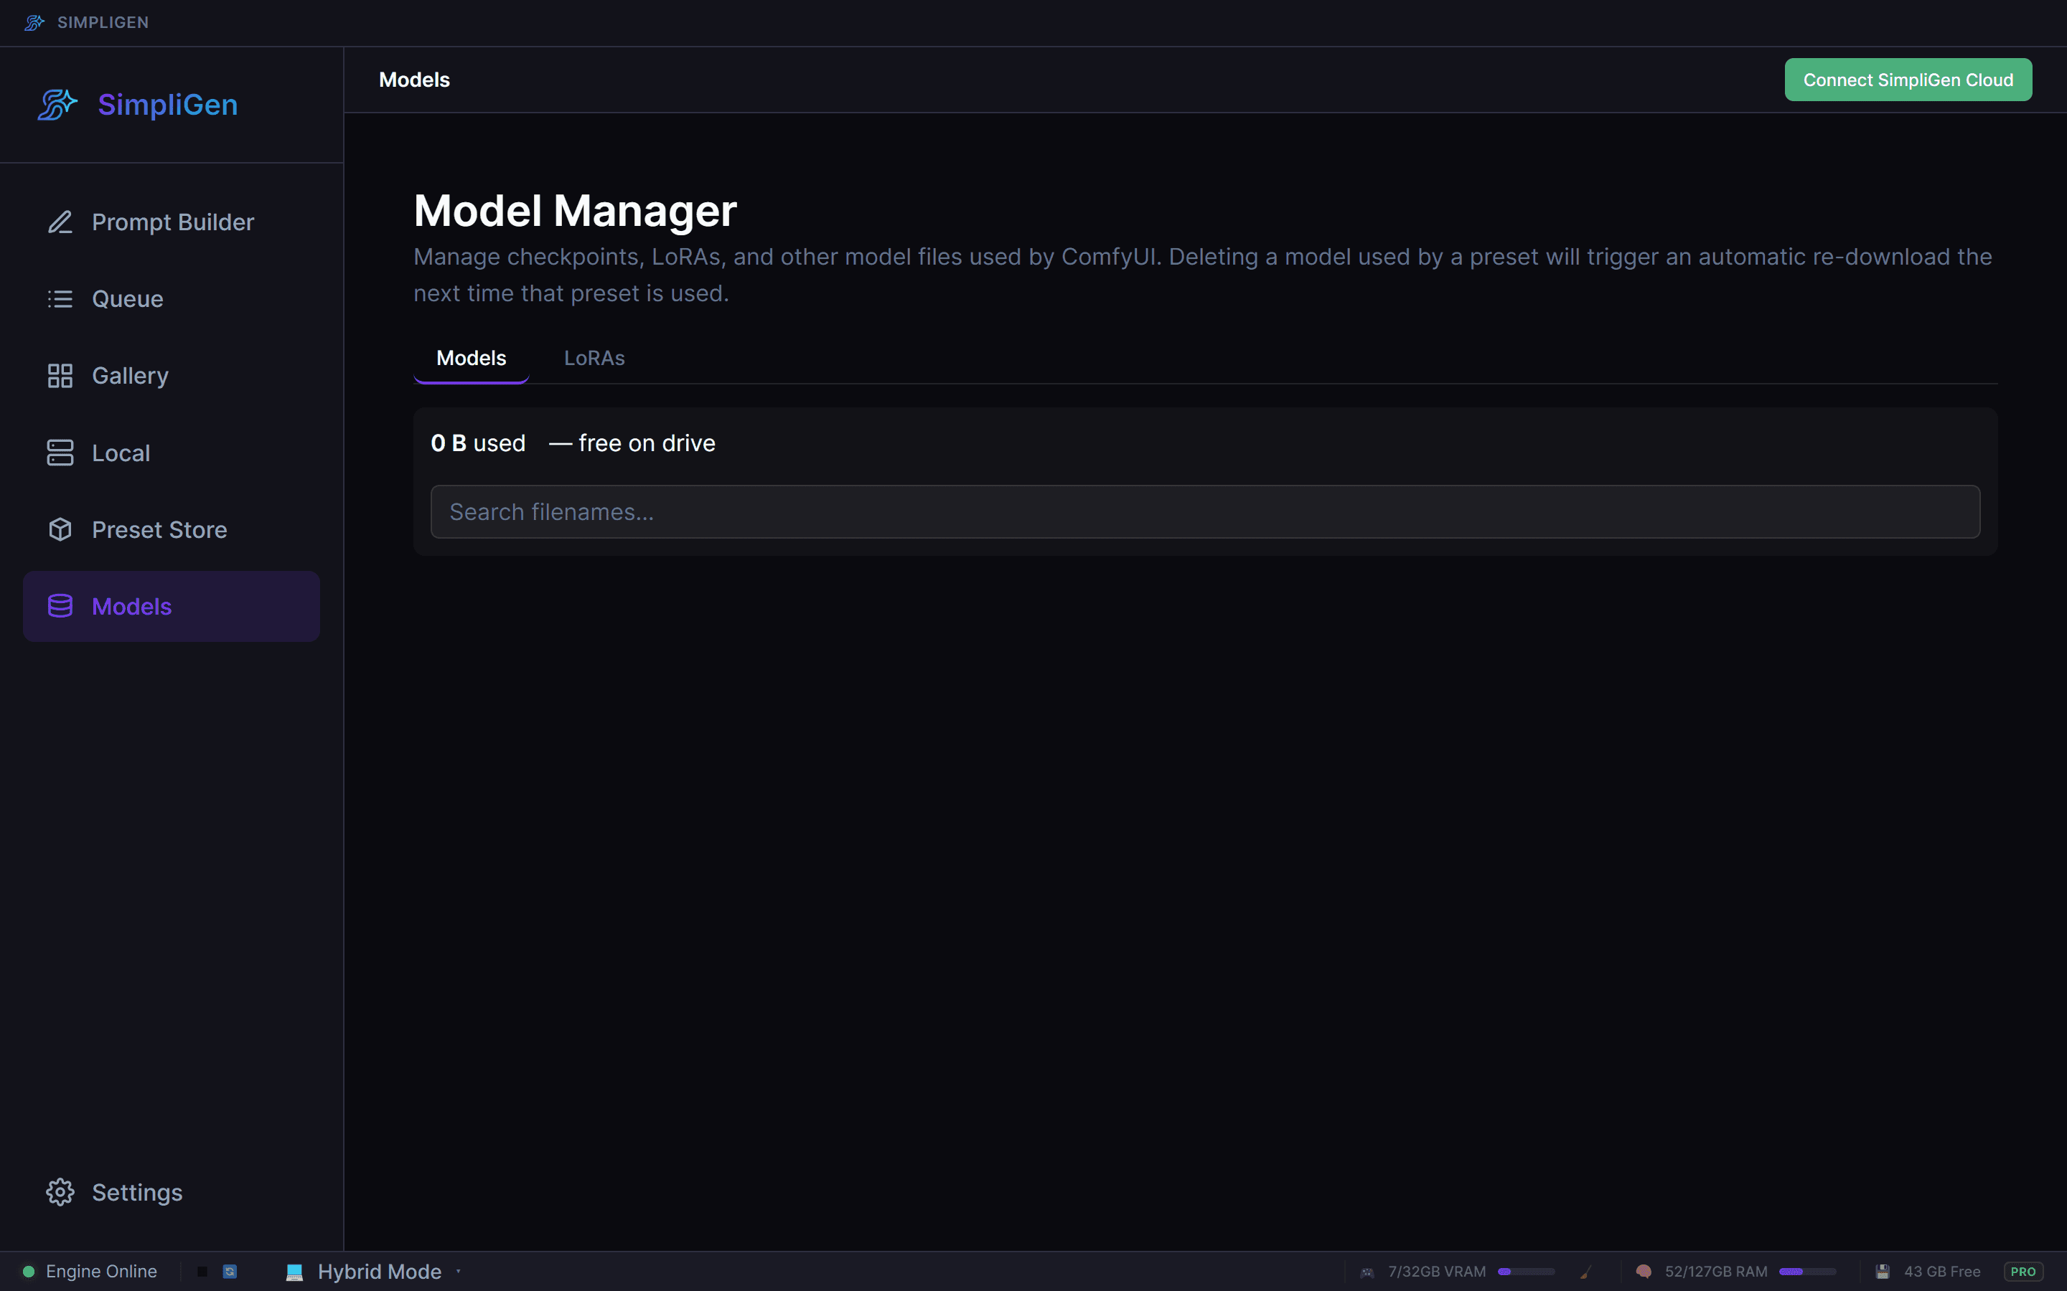Click the SimpliGen brand name in sidebar
The height and width of the screenshot is (1291, 2067).
(x=167, y=105)
